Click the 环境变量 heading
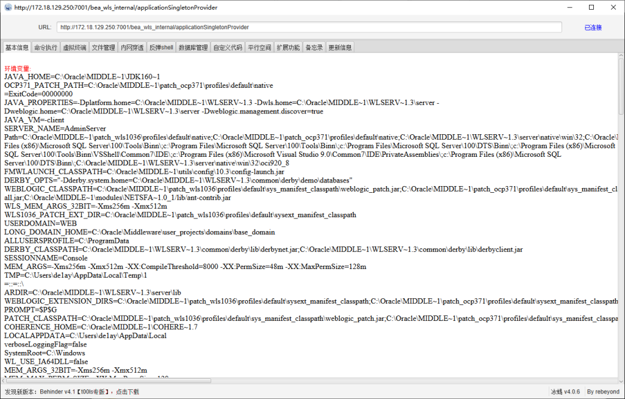Image resolution: width=625 pixels, height=399 pixels. click(18, 68)
